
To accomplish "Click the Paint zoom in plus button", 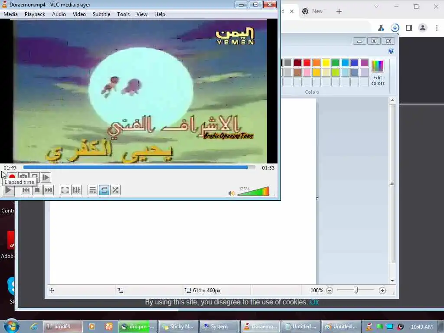I will (382, 290).
